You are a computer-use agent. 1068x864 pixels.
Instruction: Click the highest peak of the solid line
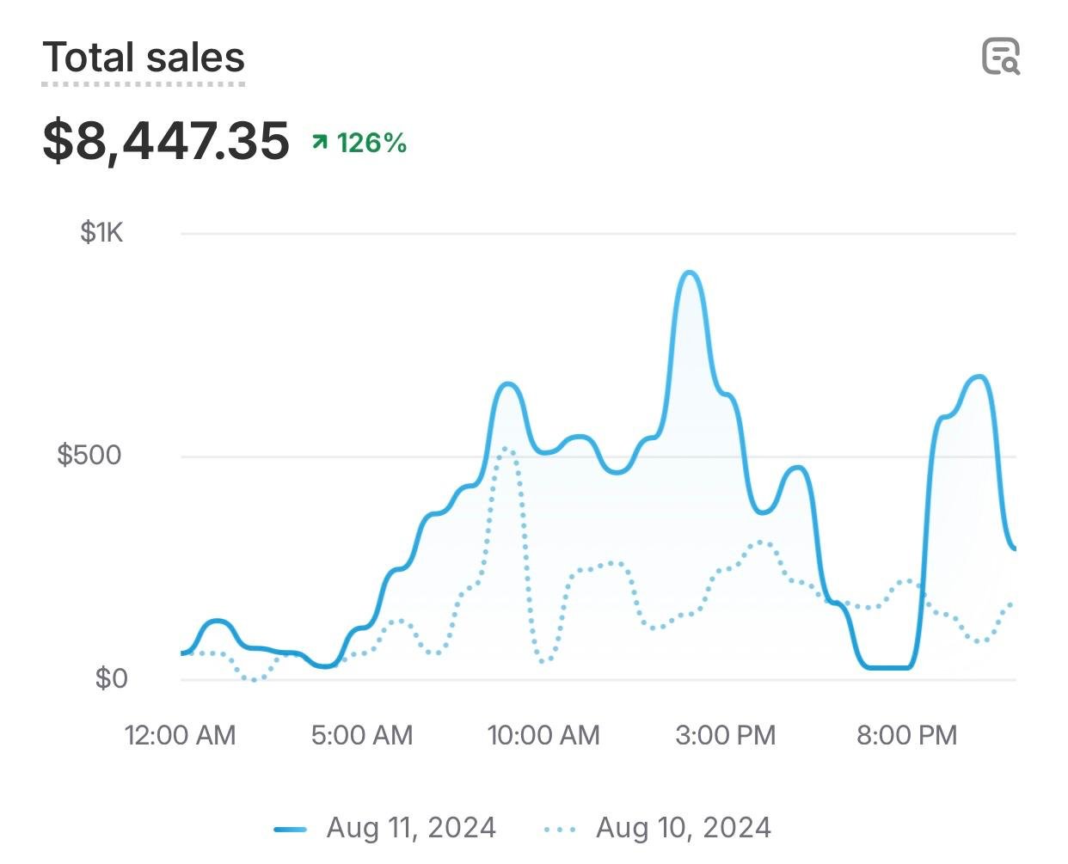point(690,273)
